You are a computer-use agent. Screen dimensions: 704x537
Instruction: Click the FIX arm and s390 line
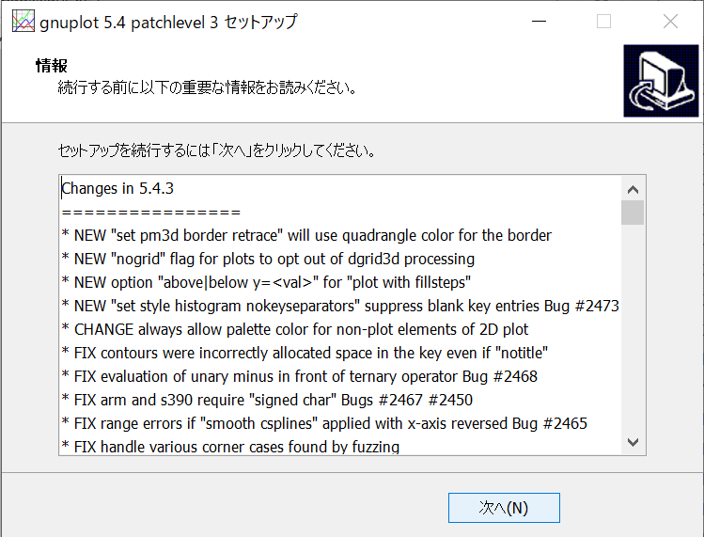click(x=267, y=400)
